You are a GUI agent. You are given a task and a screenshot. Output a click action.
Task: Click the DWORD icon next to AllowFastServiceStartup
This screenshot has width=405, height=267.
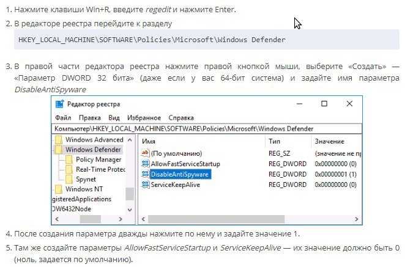pos(145,164)
